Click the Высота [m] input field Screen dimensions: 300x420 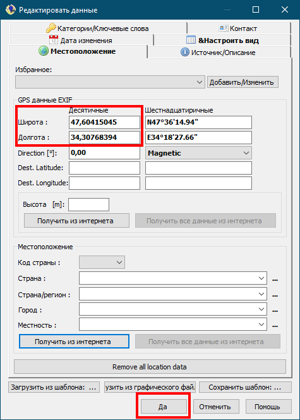point(89,205)
